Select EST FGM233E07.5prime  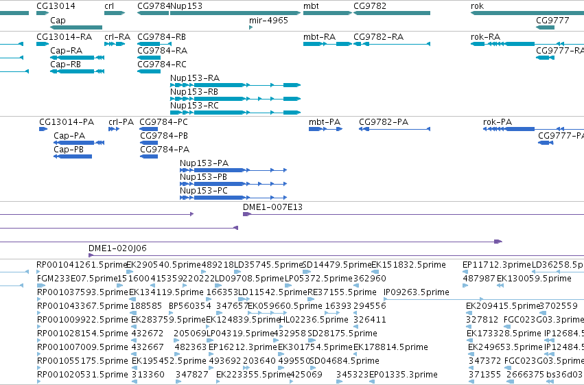(78, 279)
